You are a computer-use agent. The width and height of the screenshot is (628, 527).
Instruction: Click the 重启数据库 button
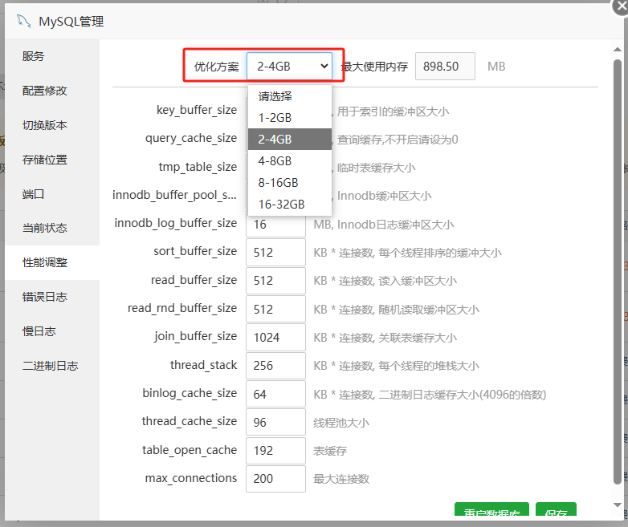point(491,509)
